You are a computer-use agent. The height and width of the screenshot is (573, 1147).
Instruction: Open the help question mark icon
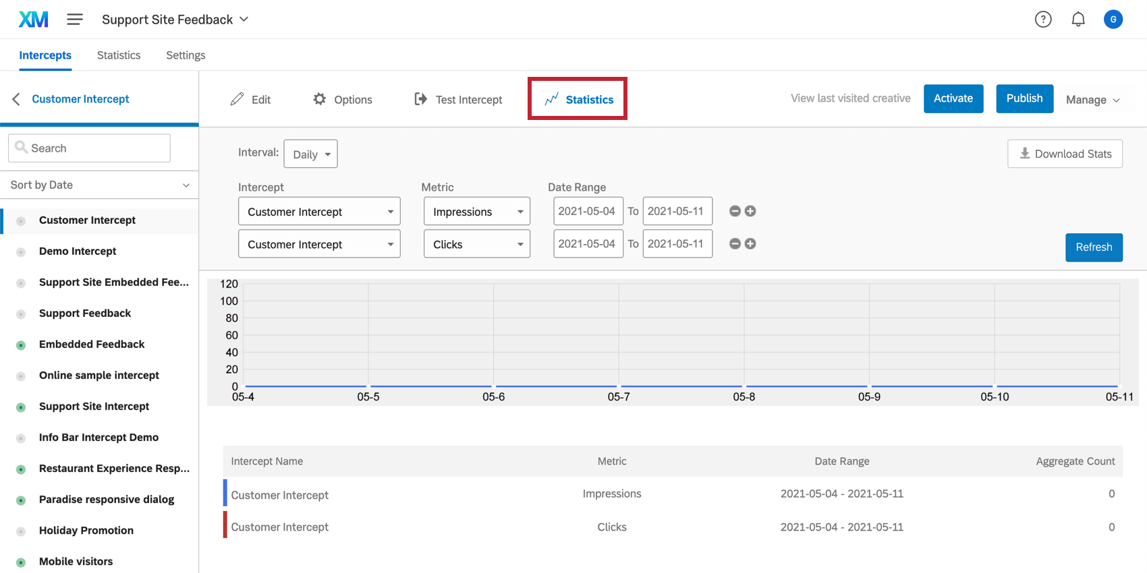1043,20
